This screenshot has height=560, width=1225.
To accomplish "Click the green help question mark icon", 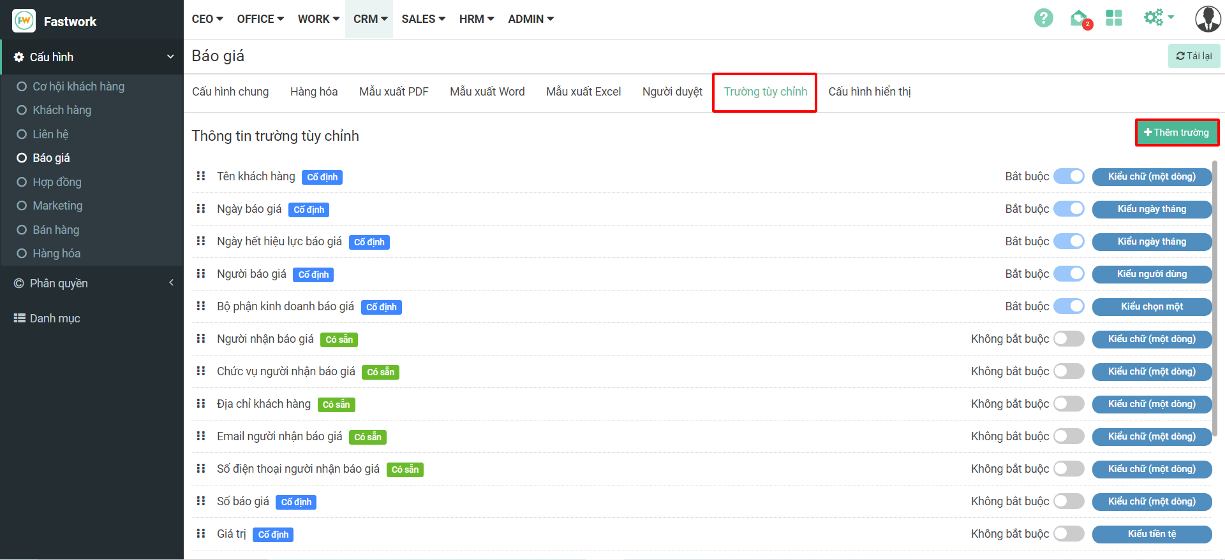I will 1043,18.
